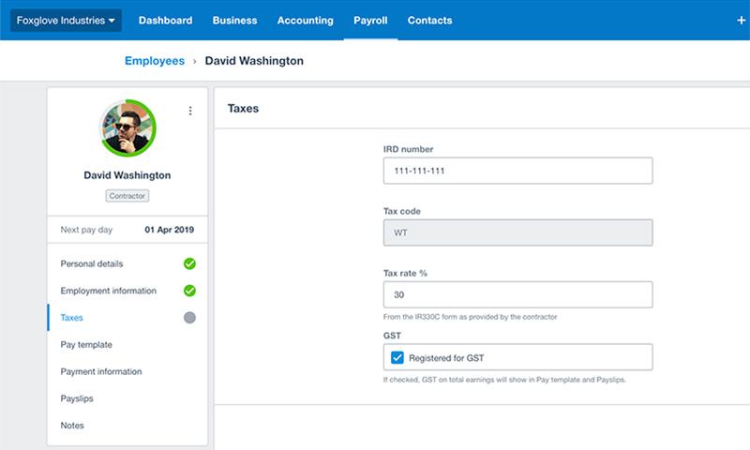This screenshot has width=750, height=450.
Task: Click the 'From the IR330C form' hint text
Action: coord(471,317)
